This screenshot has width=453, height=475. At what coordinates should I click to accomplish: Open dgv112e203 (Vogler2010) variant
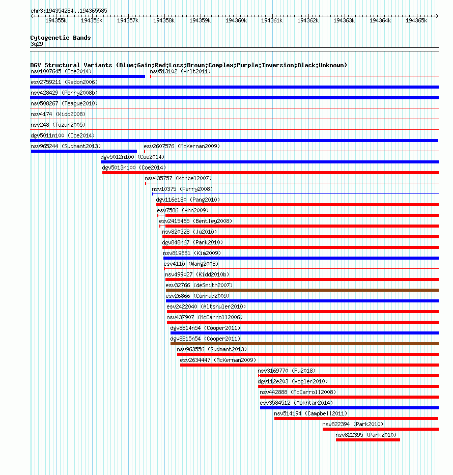click(x=293, y=381)
